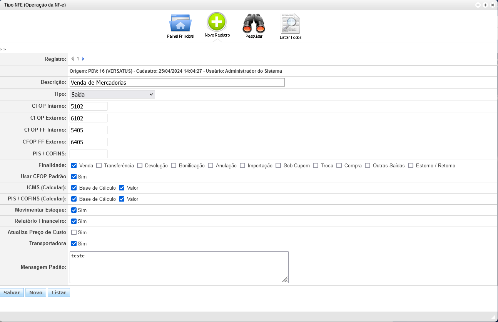
Task: Check the Devolução finalidade checkbox
Action: 140,165
